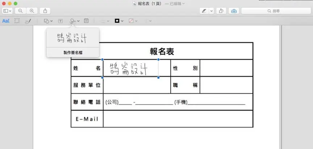Open the fill color picker
Screen dimensions: 313x149
click(133, 21)
